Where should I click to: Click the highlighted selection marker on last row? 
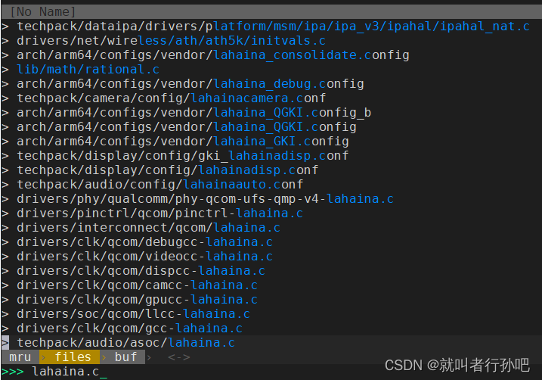coord(5,343)
